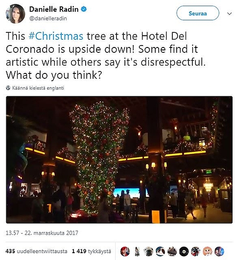Expand the chevron menu next to Seuraa
The image size is (235, 260).
229,14
